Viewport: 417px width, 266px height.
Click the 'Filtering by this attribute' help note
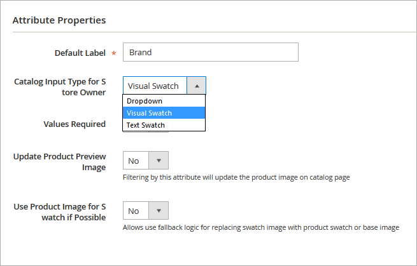pos(236,177)
